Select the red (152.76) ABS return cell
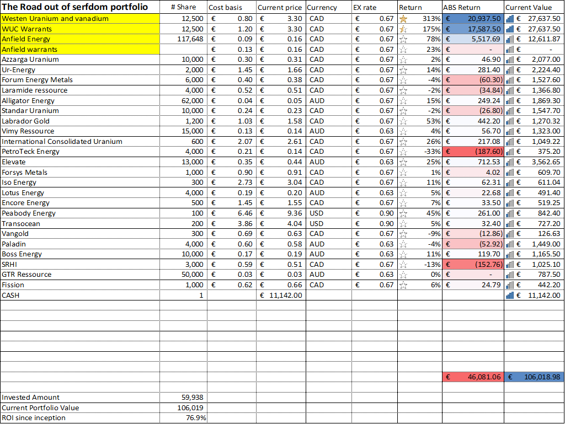The image size is (565, 424). [473, 265]
